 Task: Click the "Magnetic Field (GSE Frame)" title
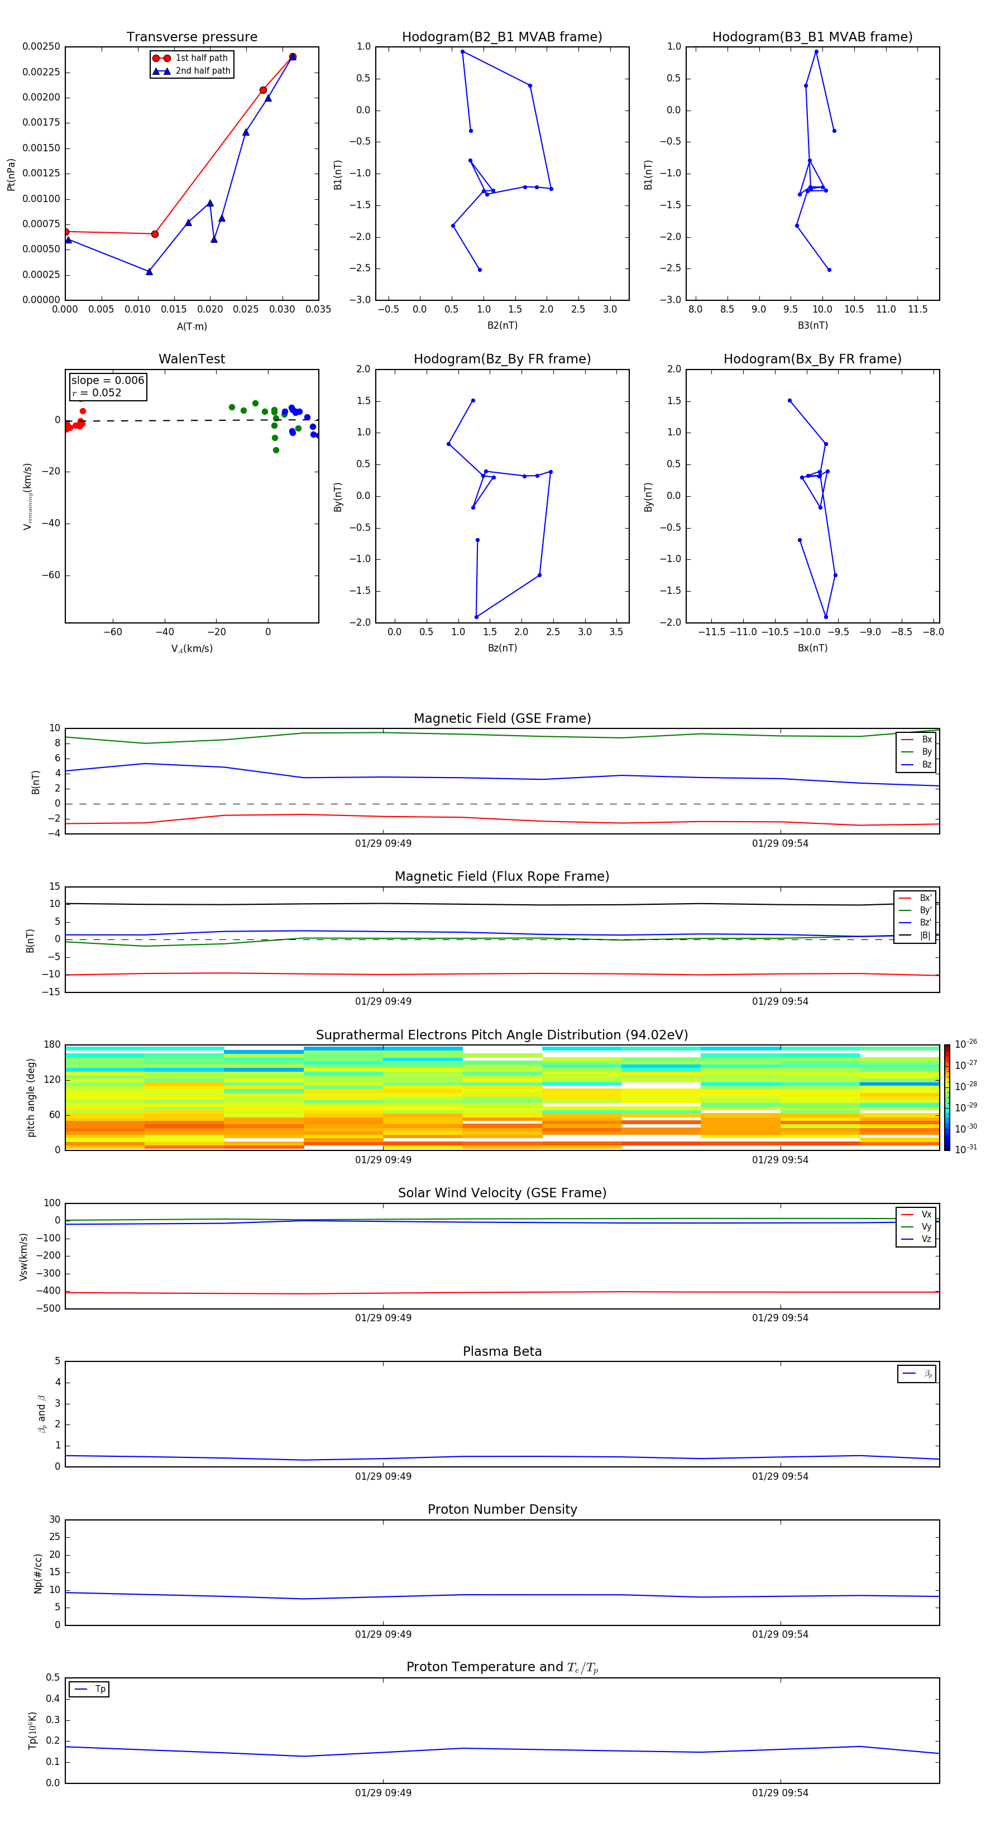502,718
